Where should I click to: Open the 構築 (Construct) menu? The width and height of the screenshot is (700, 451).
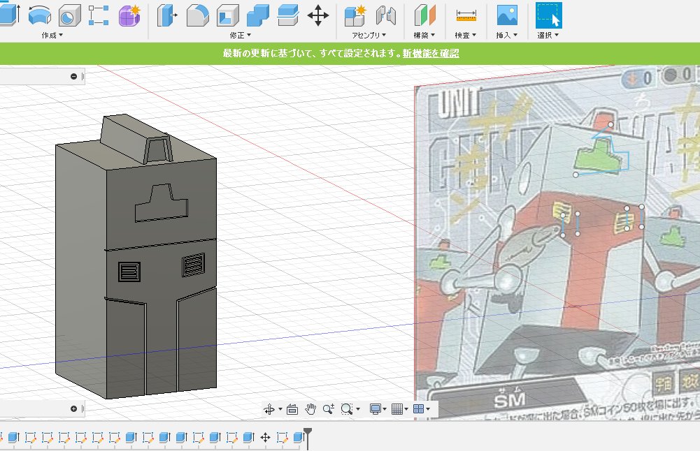[424, 35]
